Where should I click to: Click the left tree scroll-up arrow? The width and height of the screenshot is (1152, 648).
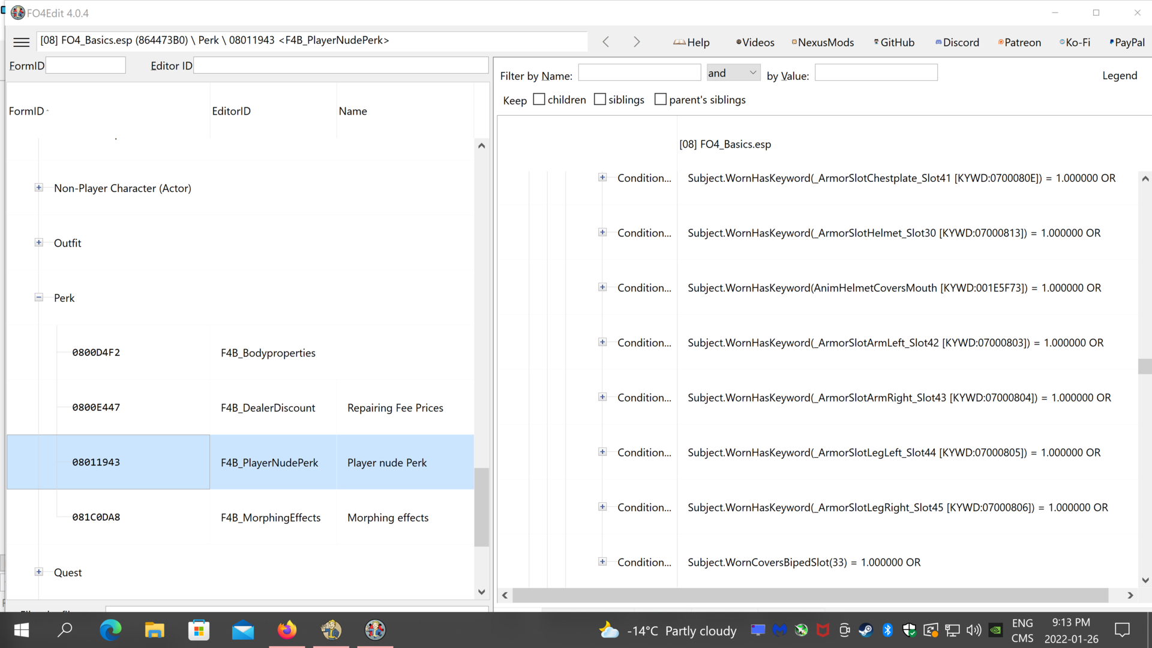pos(481,146)
